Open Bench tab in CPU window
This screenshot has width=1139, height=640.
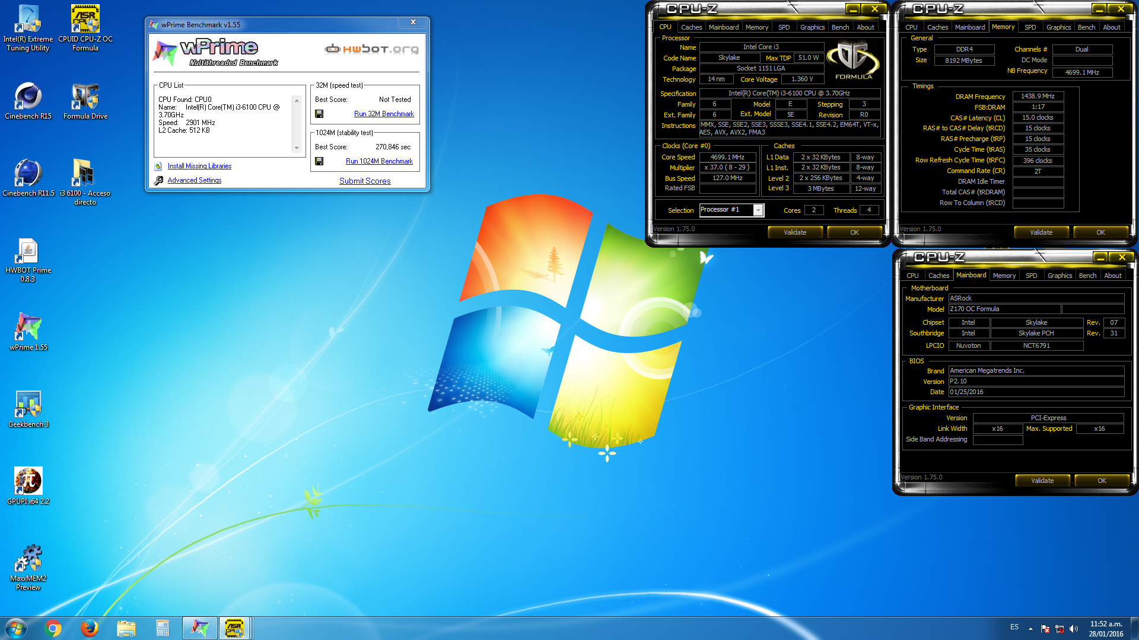coord(840,27)
